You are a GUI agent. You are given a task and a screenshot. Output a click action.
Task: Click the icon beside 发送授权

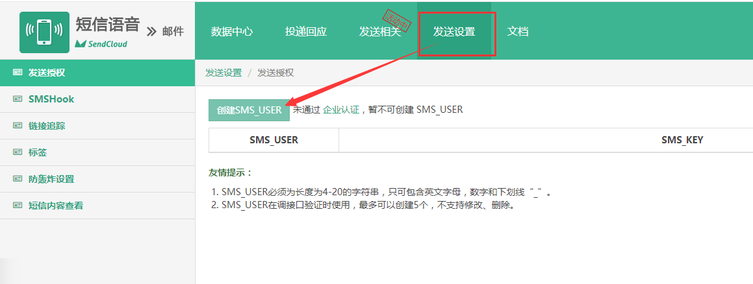18,73
